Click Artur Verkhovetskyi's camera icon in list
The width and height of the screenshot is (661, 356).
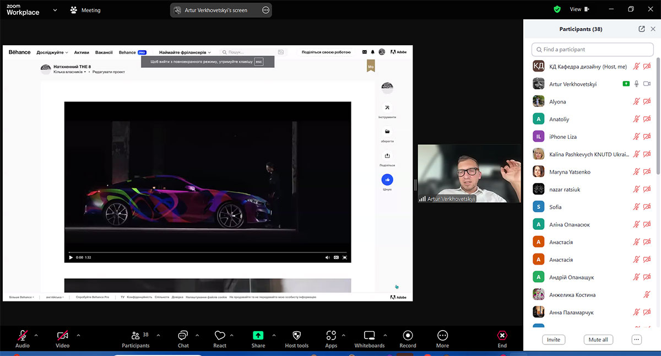[647, 84]
